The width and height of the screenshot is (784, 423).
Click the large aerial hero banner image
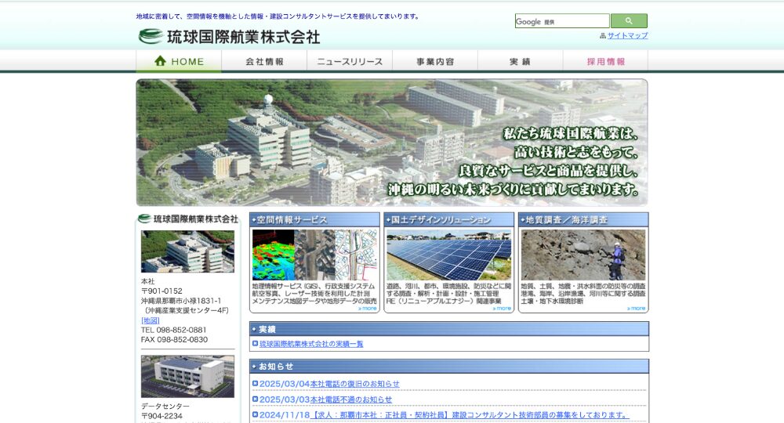click(392, 143)
